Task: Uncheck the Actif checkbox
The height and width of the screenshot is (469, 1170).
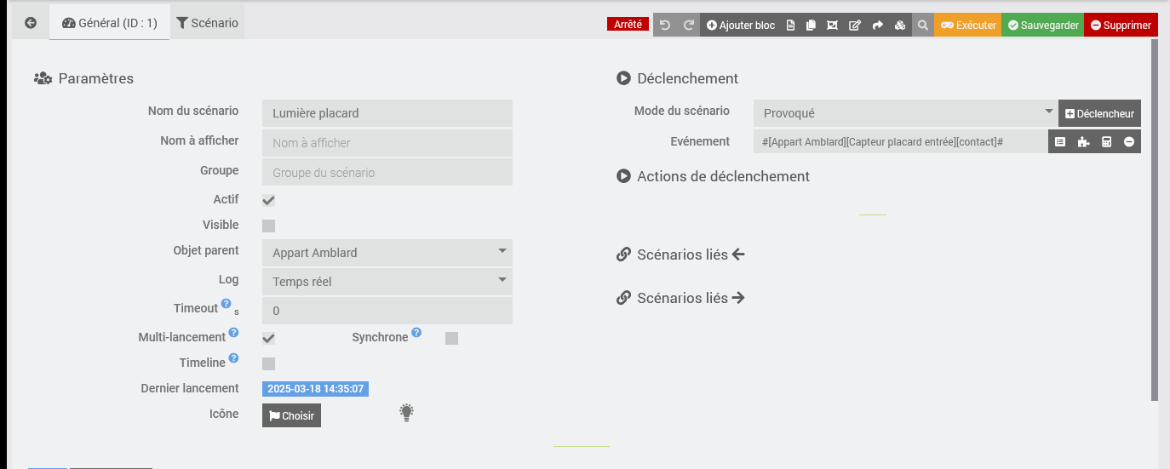Action: click(x=268, y=201)
